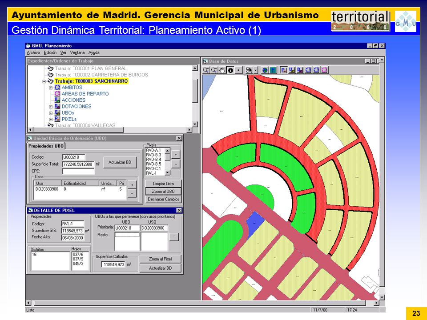Select ACCIONES tree item
Screen dimensions: 427x320
pyautogui.click(x=73, y=100)
